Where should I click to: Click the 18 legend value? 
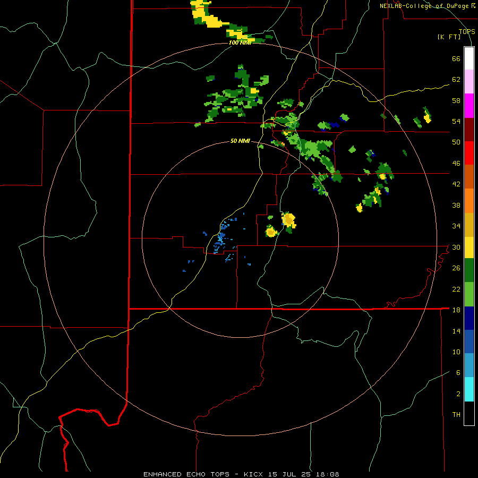[x=456, y=310]
